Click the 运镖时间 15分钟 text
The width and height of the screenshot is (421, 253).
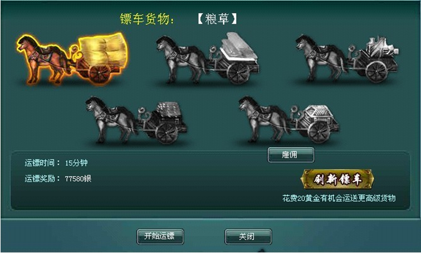56,163
